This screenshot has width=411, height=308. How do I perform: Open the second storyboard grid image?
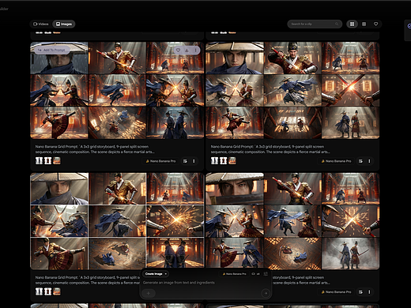[292, 90]
